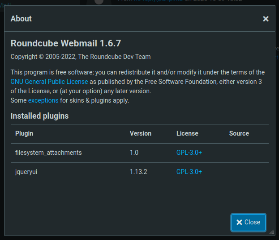This screenshot has width=279, height=240.
Task: Click the 1.0 version value
Action: [x=134, y=153]
